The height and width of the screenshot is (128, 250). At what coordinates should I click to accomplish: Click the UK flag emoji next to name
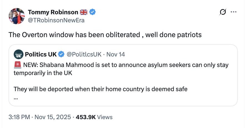83,12
